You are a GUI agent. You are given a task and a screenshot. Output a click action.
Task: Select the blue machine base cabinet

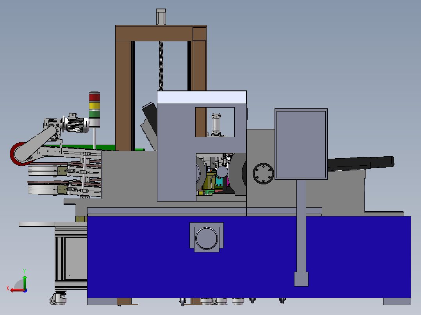tap(249, 257)
